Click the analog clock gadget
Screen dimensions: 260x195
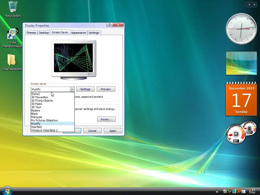tap(241, 29)
